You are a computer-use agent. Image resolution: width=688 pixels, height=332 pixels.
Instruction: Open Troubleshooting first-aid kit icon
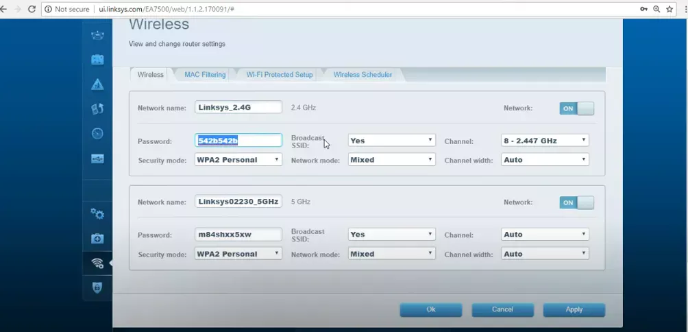coord(97,239)
